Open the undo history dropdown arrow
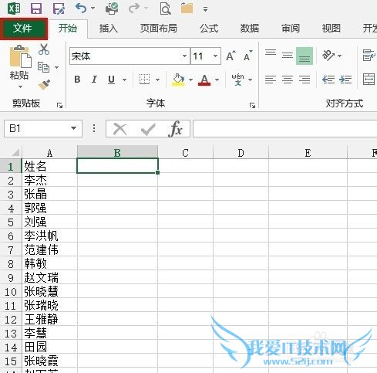The width and height of the screenshot is (377, 373). tap(93, 8)
